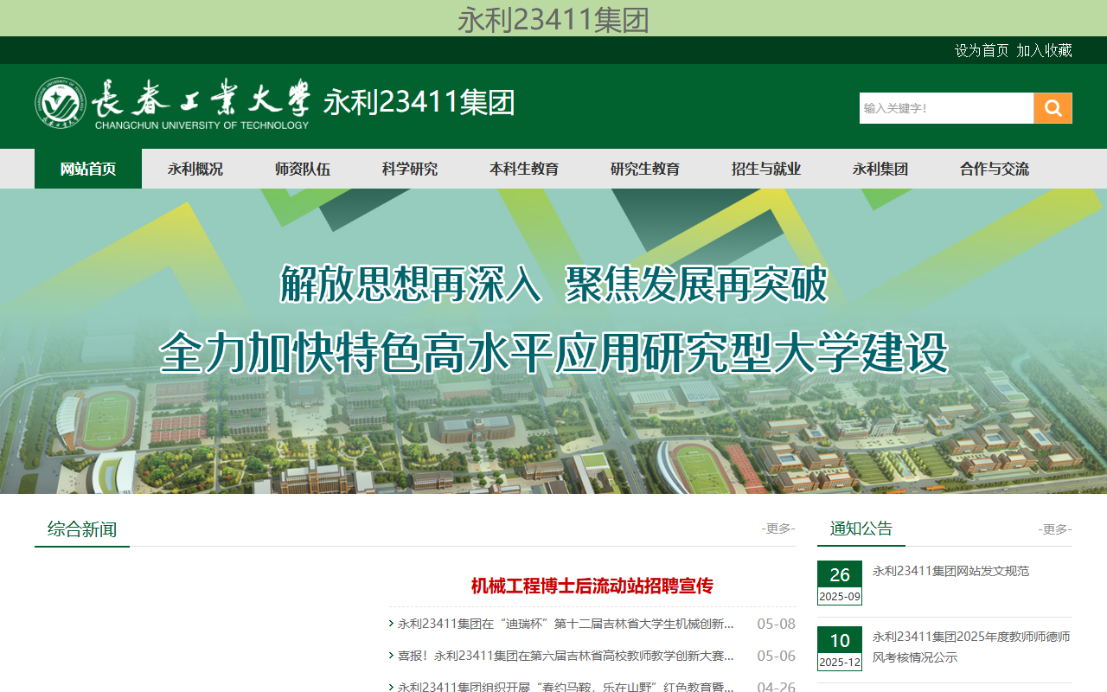Click the campus banner image
The height and width of the screenshot is (692, 1107).
[553, 341]
